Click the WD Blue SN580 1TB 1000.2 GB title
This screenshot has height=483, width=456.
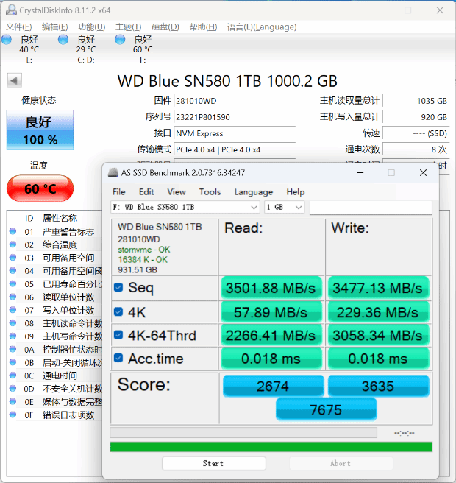tap(227, 81)
